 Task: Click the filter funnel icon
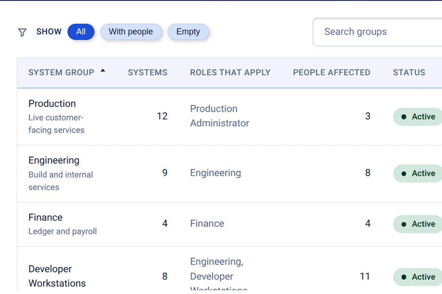point(22,32)
